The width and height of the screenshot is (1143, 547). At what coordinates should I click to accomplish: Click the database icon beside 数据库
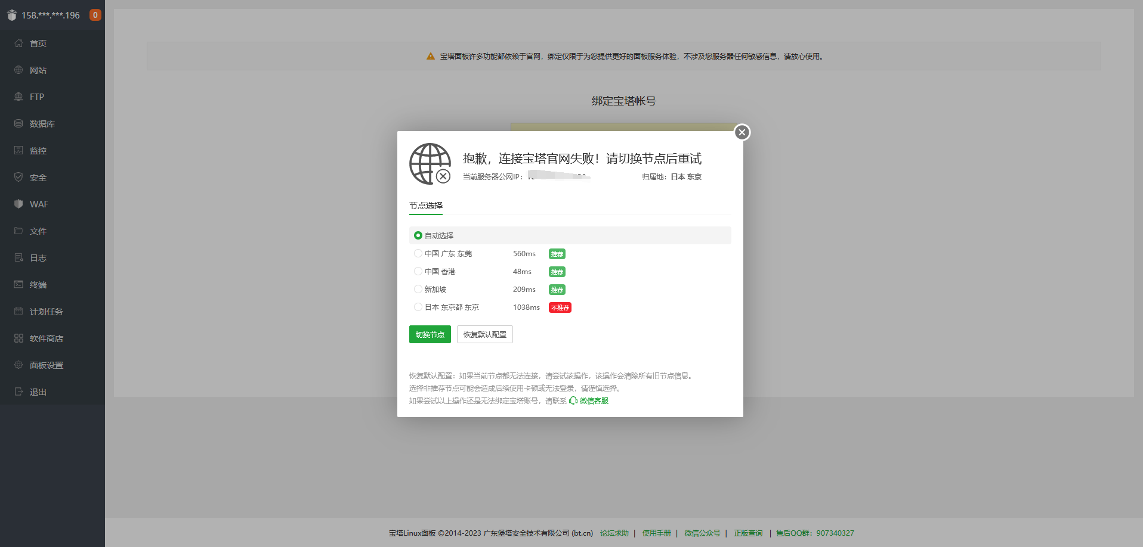(x=18, y=123)
